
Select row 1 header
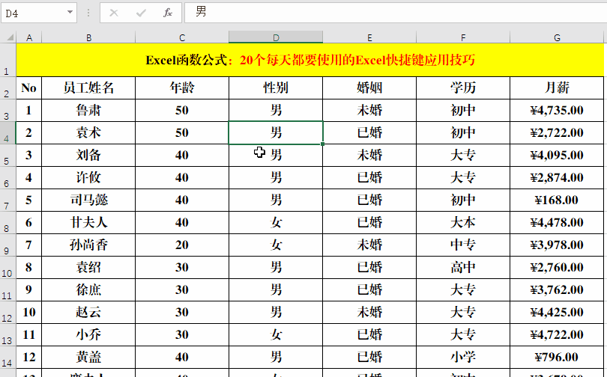(7, 60)
